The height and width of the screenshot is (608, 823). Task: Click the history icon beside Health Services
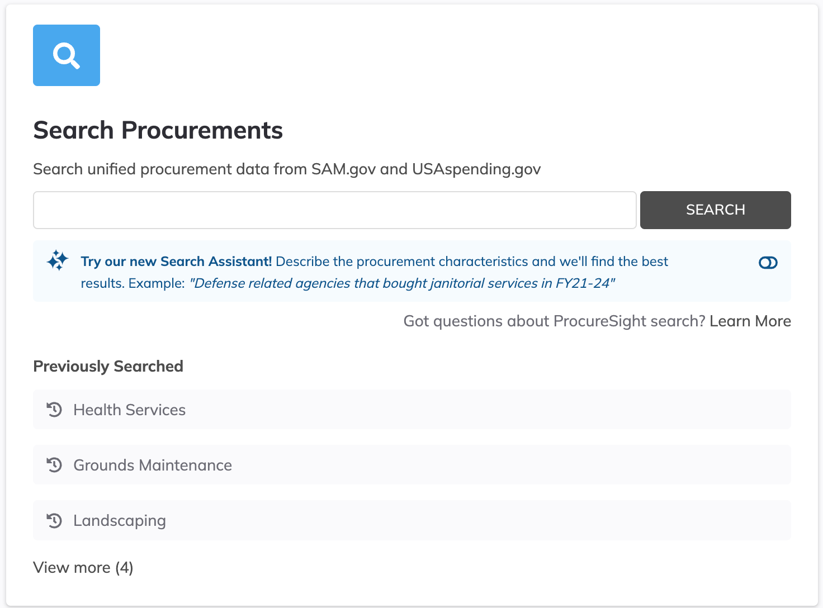[x=54, y=410]
